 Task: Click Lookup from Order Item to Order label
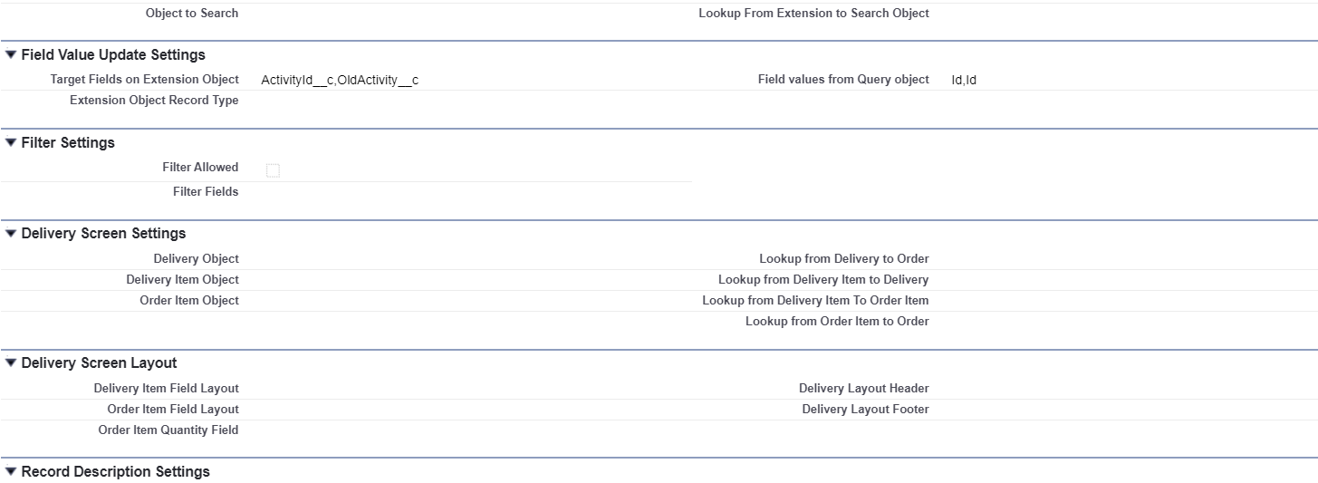coord(837,322)
